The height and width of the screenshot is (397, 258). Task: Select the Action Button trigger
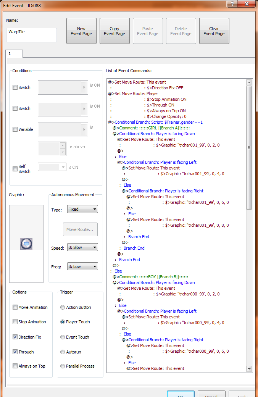(63, 307)
